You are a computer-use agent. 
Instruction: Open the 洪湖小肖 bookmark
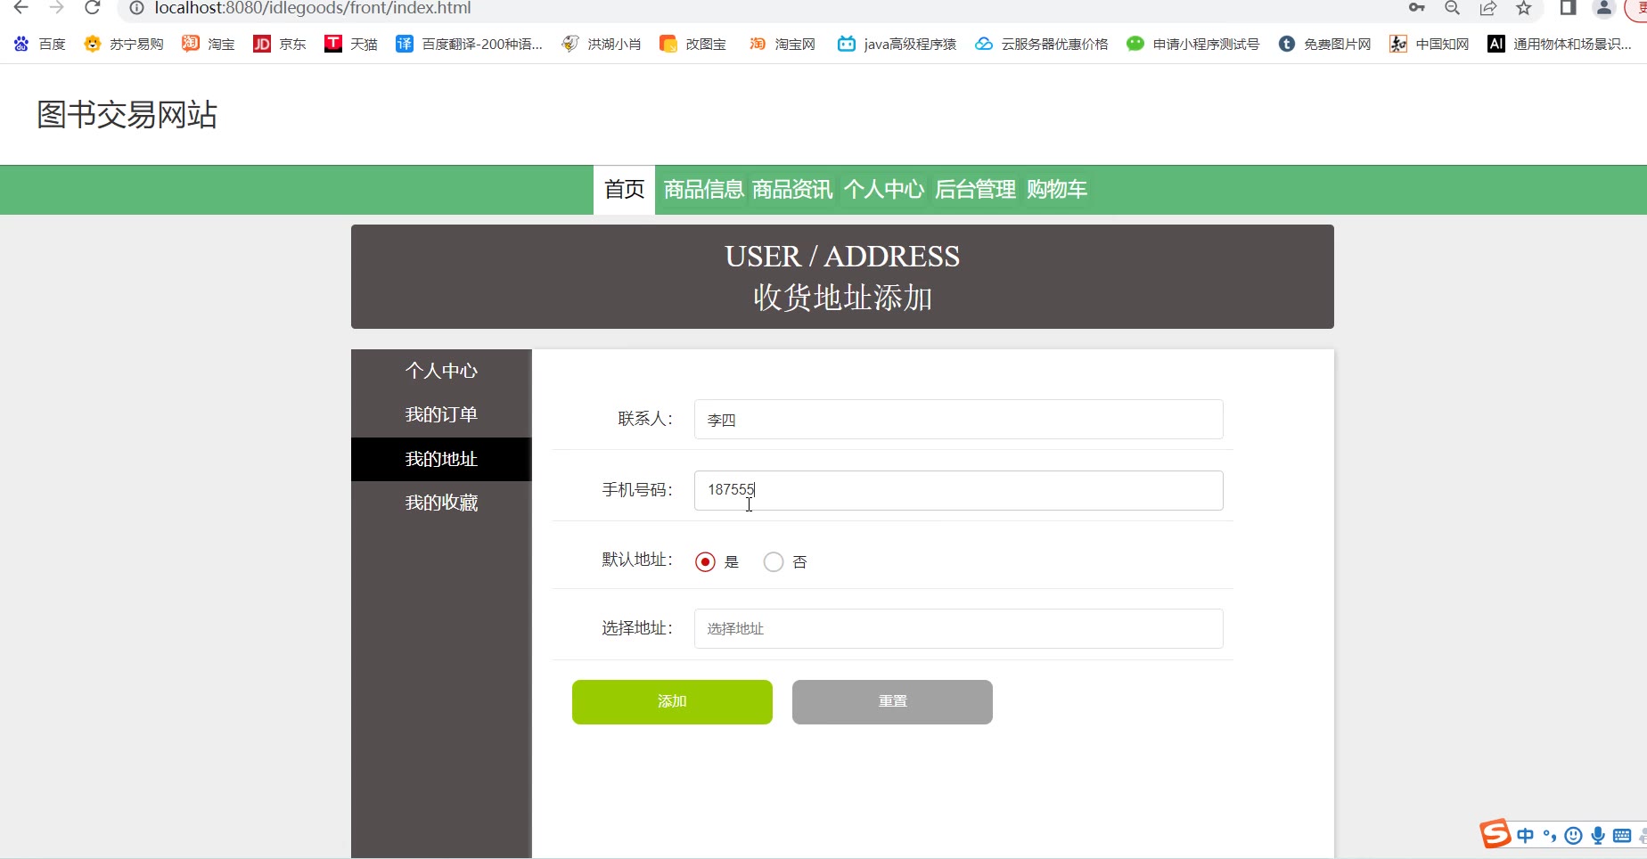(602, 44)
